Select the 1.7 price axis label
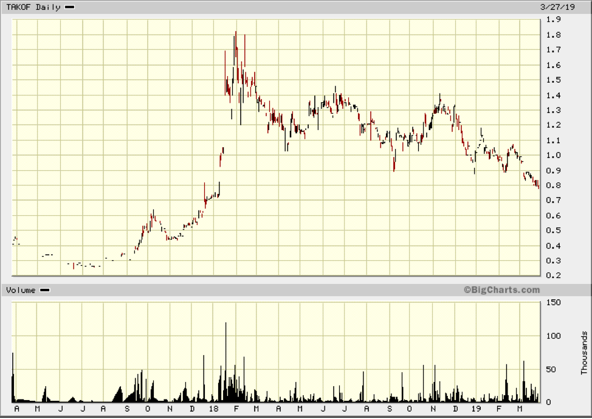The height and width of the screenshot is (419, 592). [x=554, y=50]
